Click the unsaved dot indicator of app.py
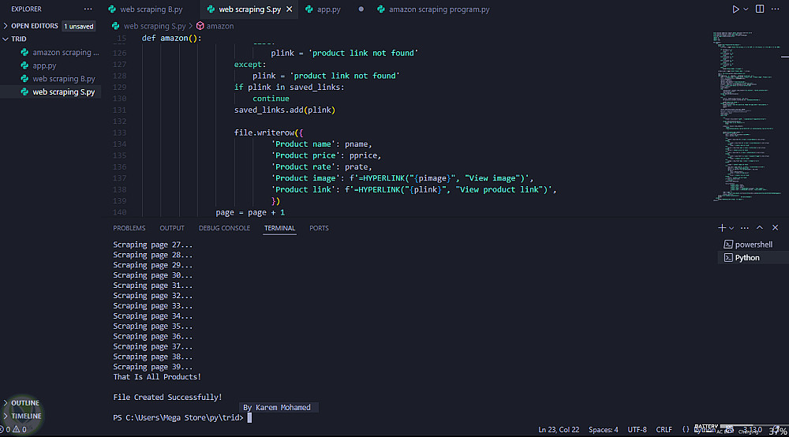789x437 pixels. pyautogui.click(x=361, y=9)
